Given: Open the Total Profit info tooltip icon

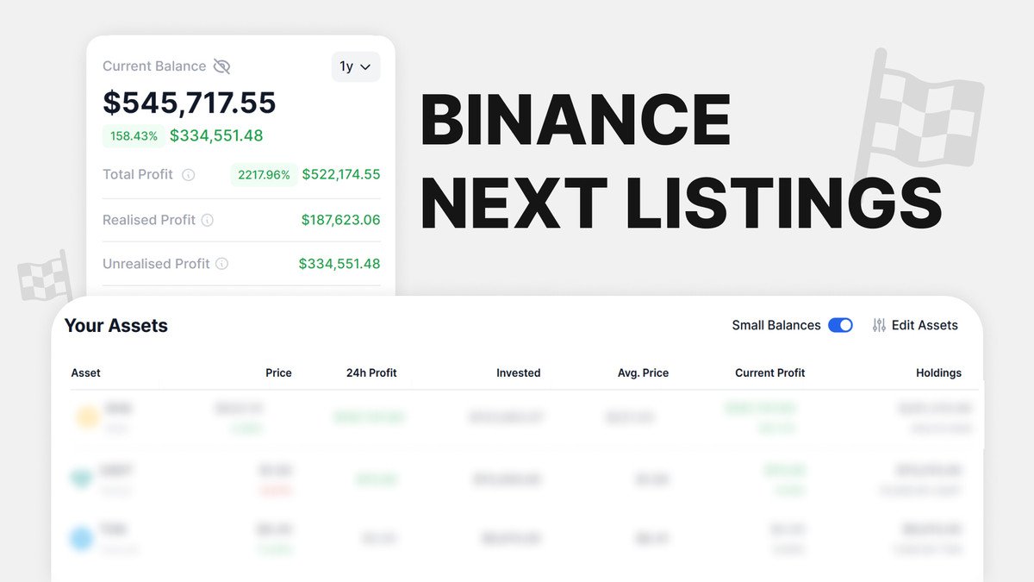Looking at the screenshot, I should click(x=189, y=174).
